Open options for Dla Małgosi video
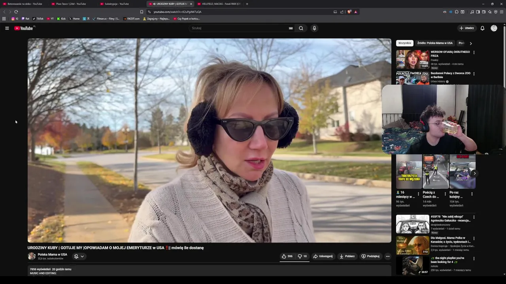 (474, 239)
